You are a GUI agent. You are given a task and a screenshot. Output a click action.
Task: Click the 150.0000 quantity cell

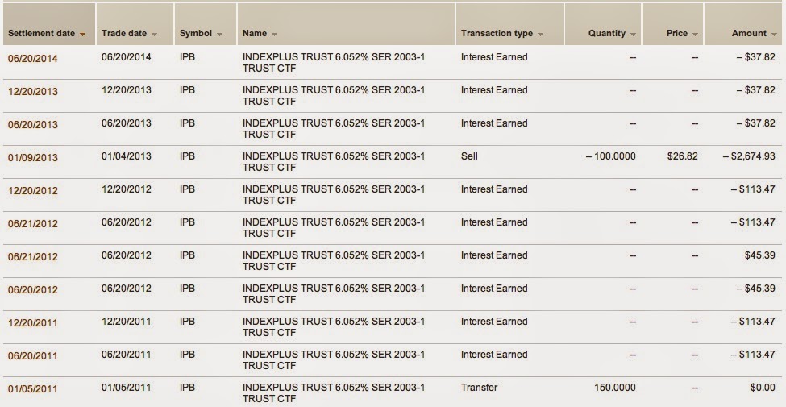(614, 388)
